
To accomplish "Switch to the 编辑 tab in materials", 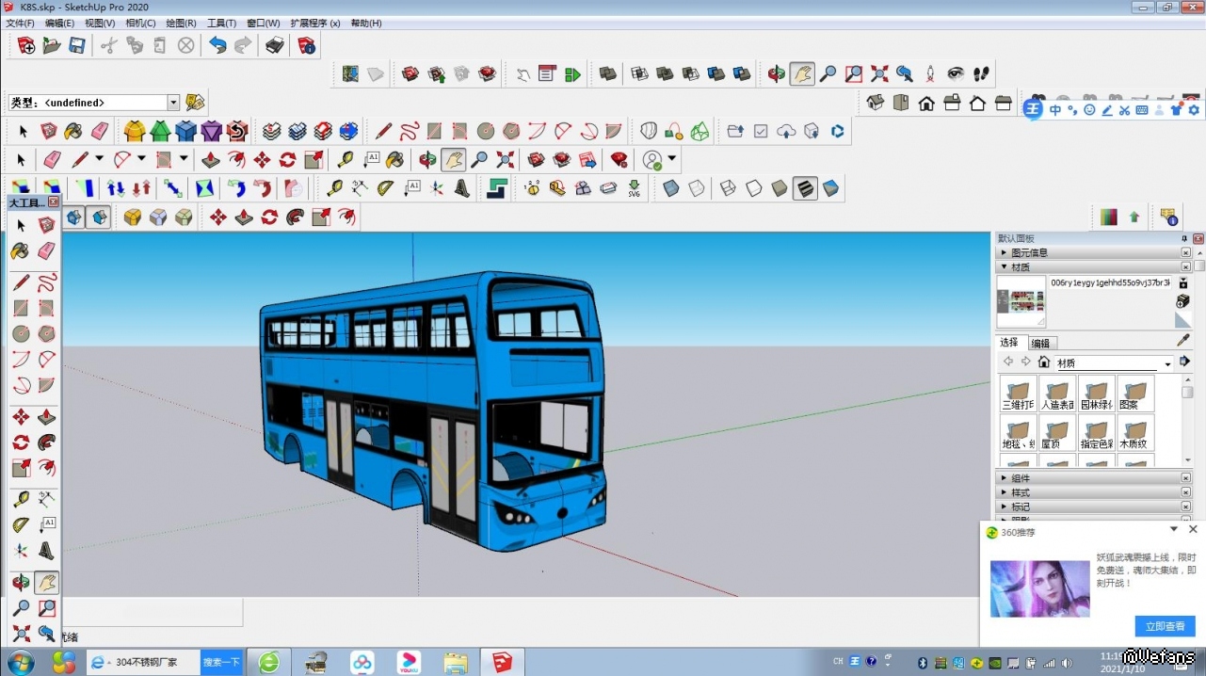I will 1040,344.
